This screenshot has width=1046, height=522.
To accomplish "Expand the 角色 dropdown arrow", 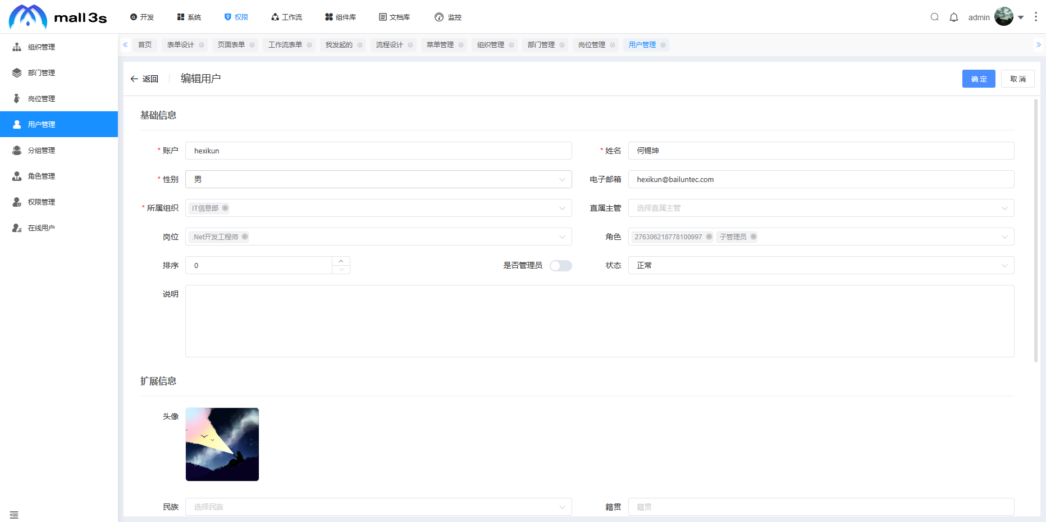I will (1004, 237).
